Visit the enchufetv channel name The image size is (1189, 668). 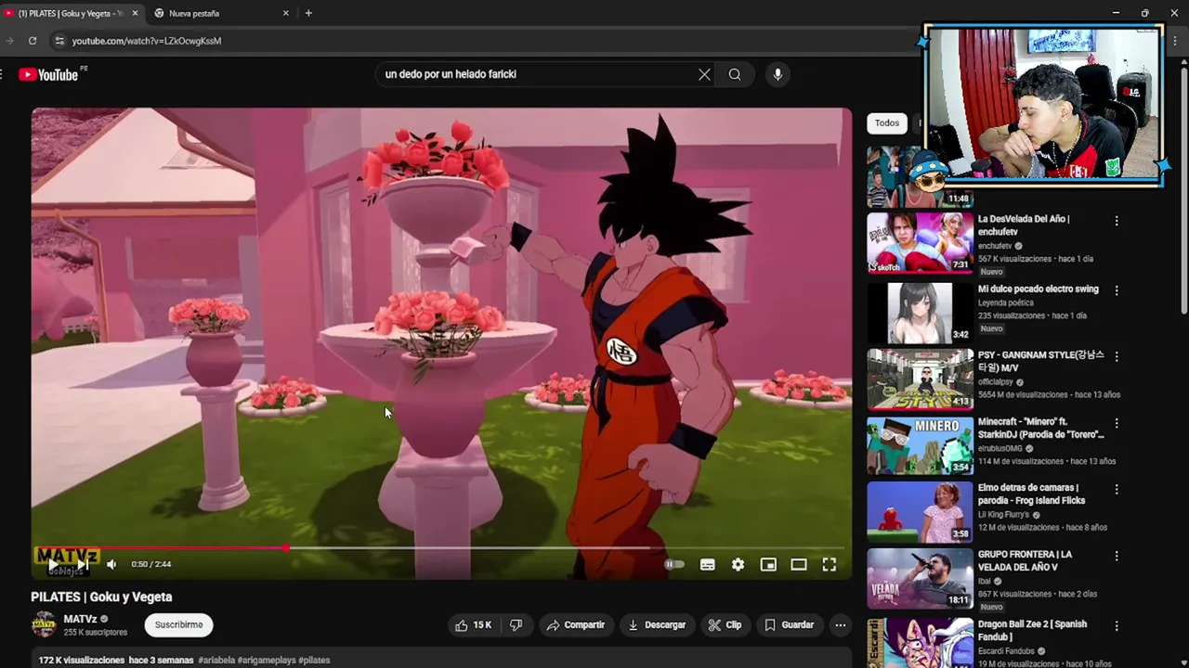[x=995, y=246]
